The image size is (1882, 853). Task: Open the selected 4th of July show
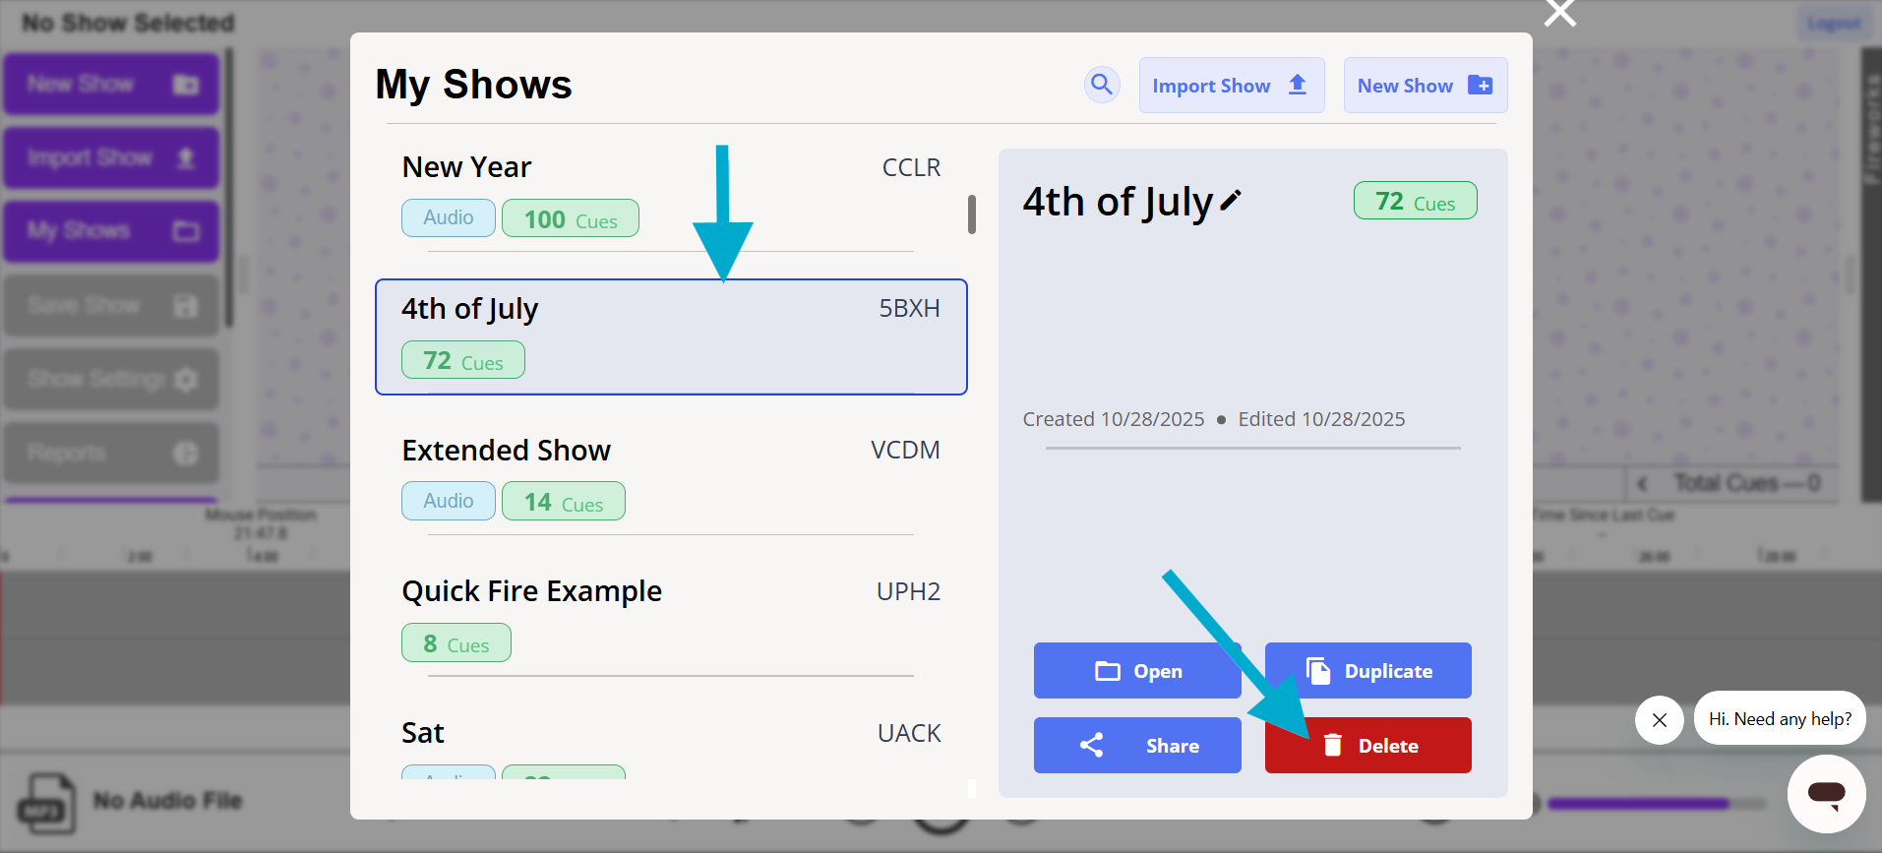1136,671
